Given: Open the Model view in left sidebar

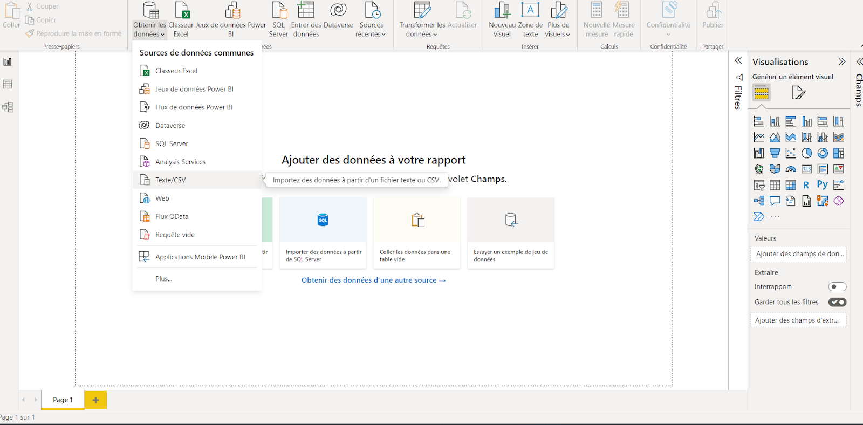Looking at the screenshot, I should pyautogui.click(x=8, y=107).
